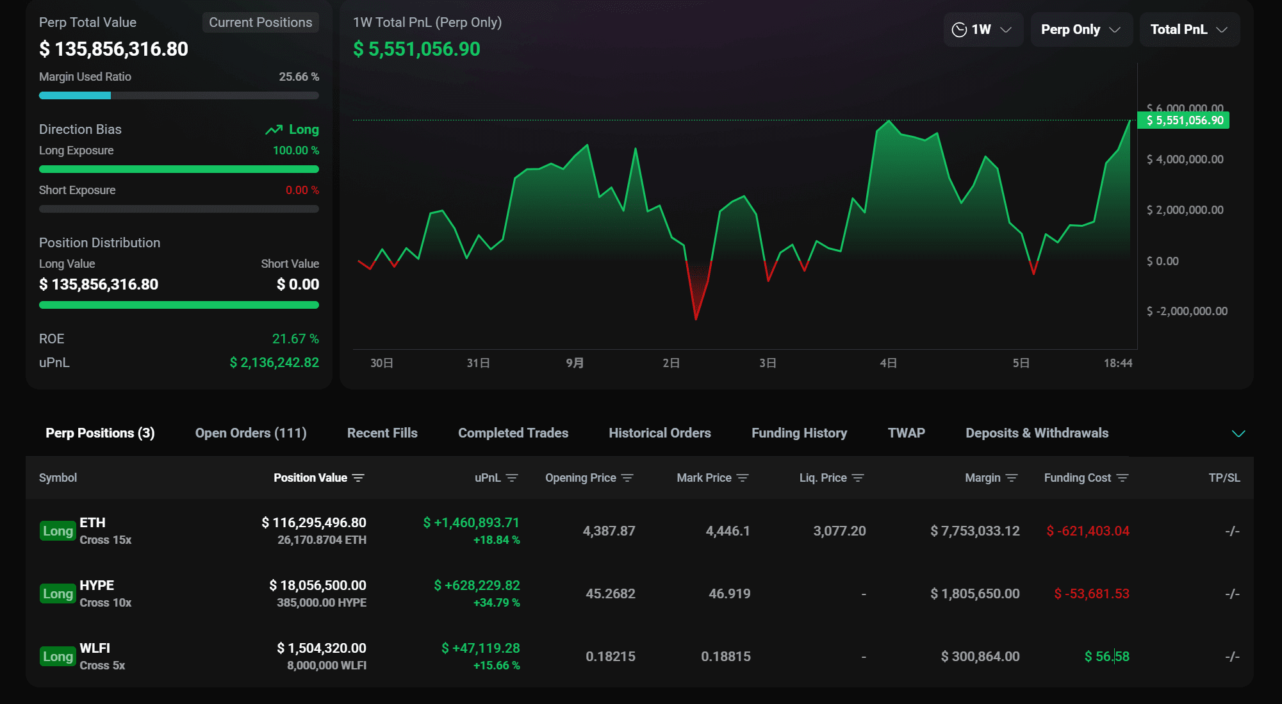Click the uPnL column sort icon
The width and height of the screenshot is (1282, 704).
coord(512,478)
